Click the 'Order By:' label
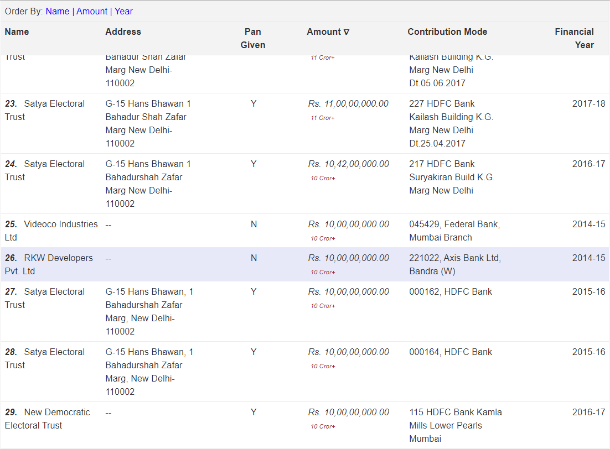 click(24, 11)
